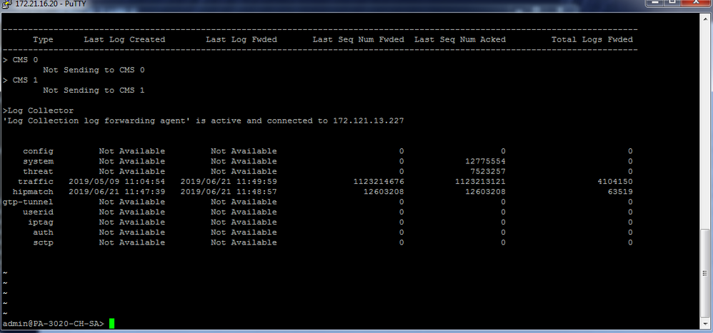Click 'Log Collection log forwarding agent' status line

[204, 121]
